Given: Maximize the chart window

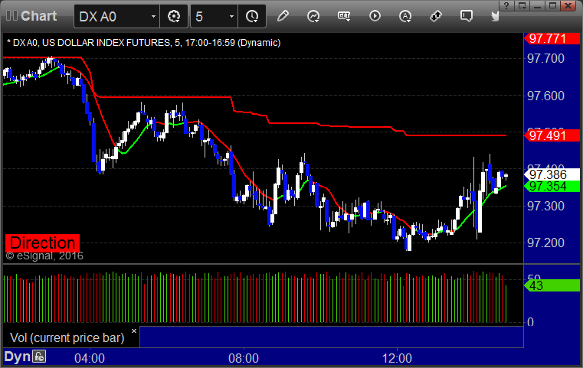Looking at the screenshot, I should point(552,5).
